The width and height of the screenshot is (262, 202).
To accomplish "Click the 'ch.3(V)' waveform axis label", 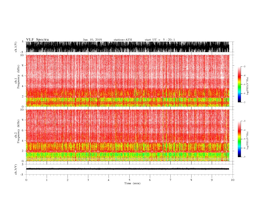I will [16, 169].
